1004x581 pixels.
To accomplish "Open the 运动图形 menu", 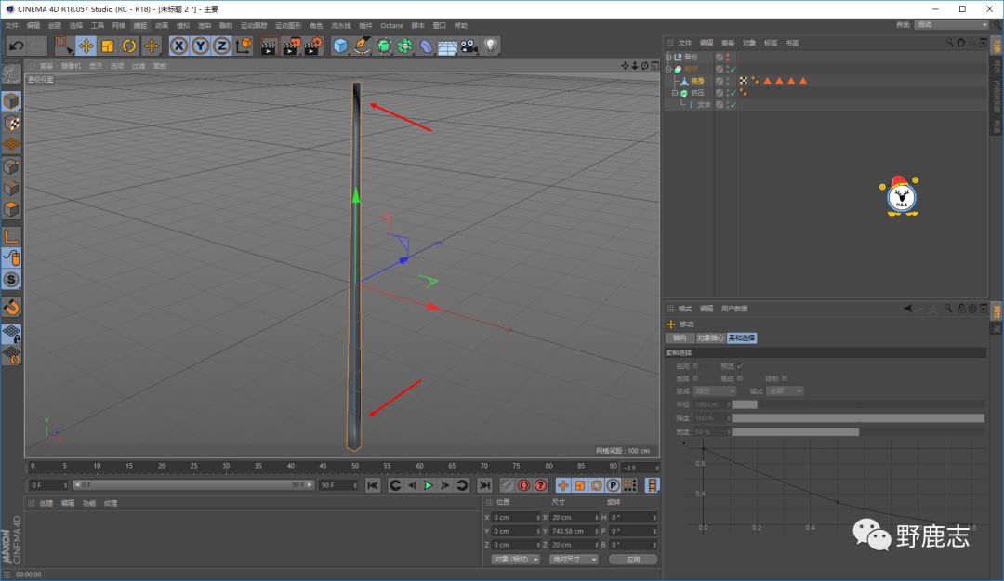I will (x=287, y=25).
